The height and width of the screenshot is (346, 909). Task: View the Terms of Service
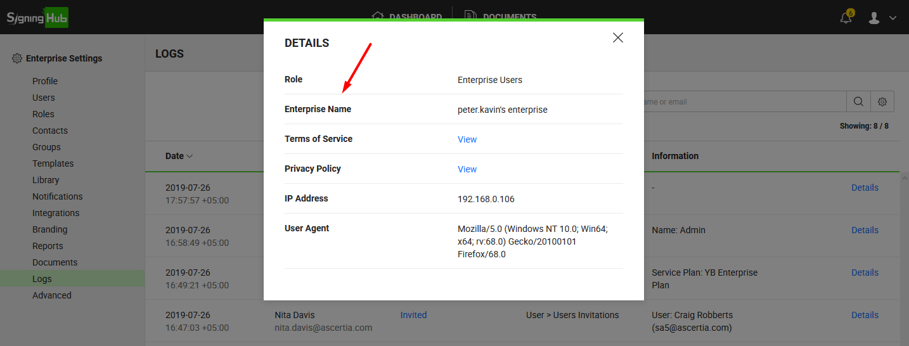[467, 139]
